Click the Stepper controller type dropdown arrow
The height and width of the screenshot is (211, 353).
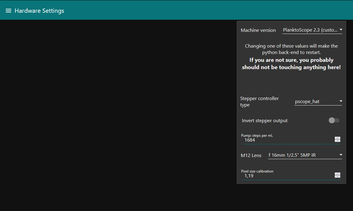(x=341, y=101)
